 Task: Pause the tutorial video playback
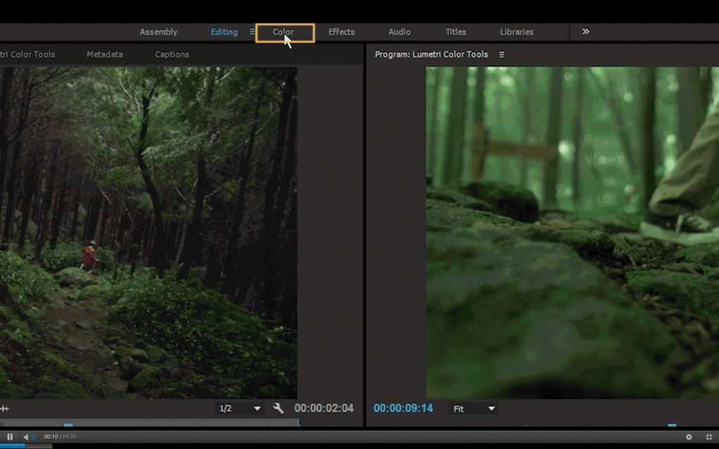point(10,436)
